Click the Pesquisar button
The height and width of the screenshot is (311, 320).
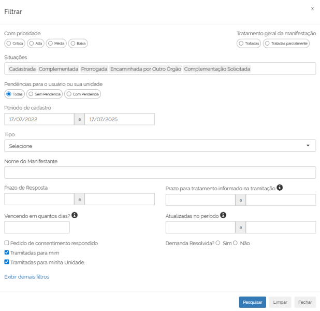tap(252, 302)
